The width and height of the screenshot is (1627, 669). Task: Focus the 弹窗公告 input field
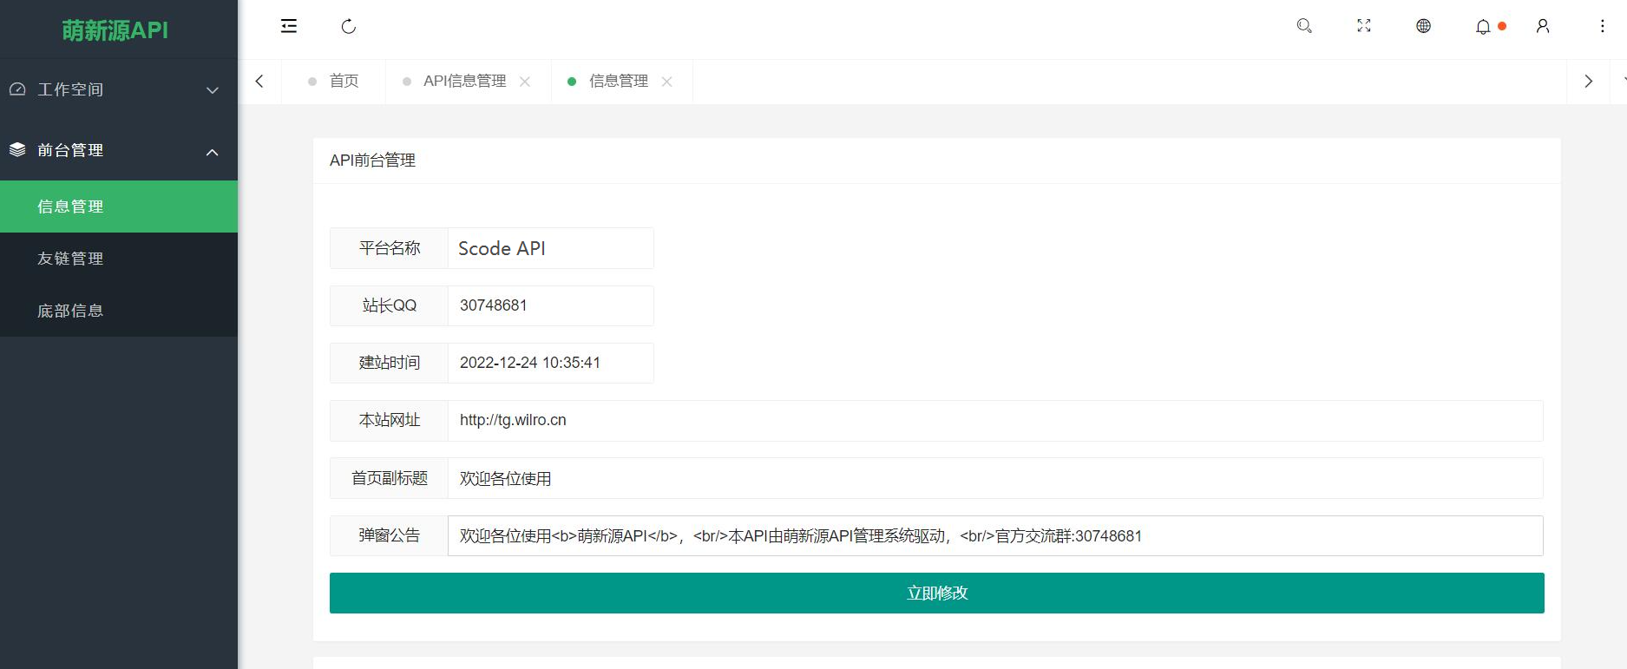click(x=995, y=536)
